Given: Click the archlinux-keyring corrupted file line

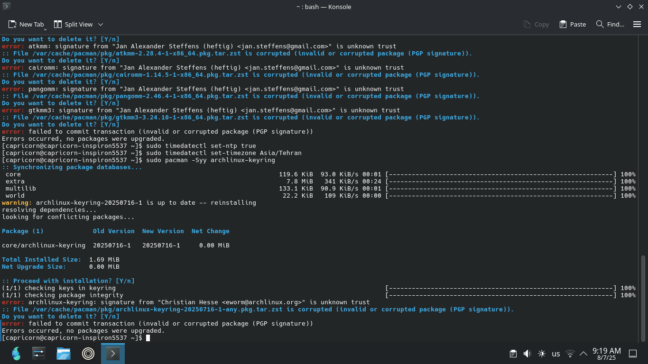Looking at the screenshot, I should pos(258,309).
